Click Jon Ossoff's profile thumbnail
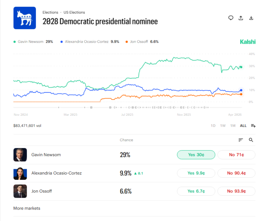The image size is (270, 221). pos(20,191)
